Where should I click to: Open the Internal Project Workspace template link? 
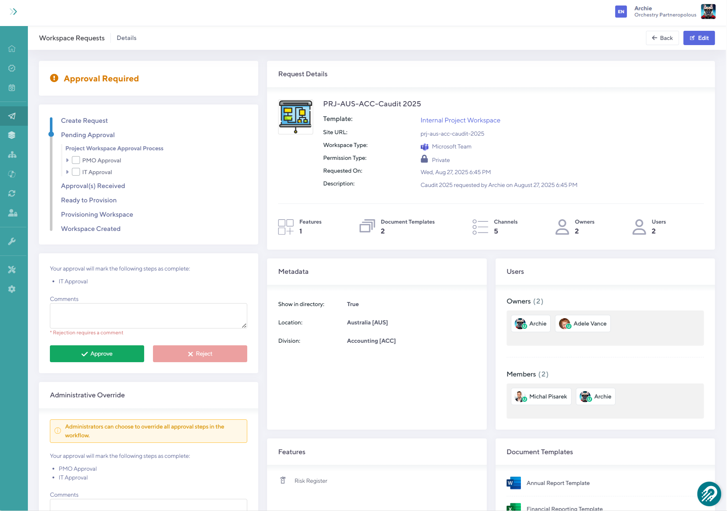[x=460, y=120]
